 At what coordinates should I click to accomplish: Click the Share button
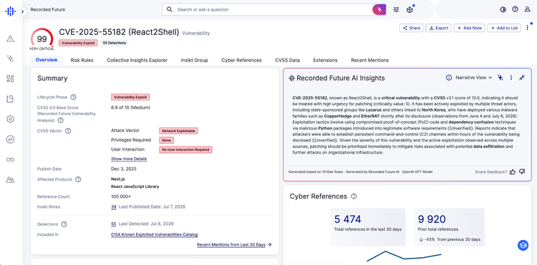pyautogui.click(x=411, y=28)
